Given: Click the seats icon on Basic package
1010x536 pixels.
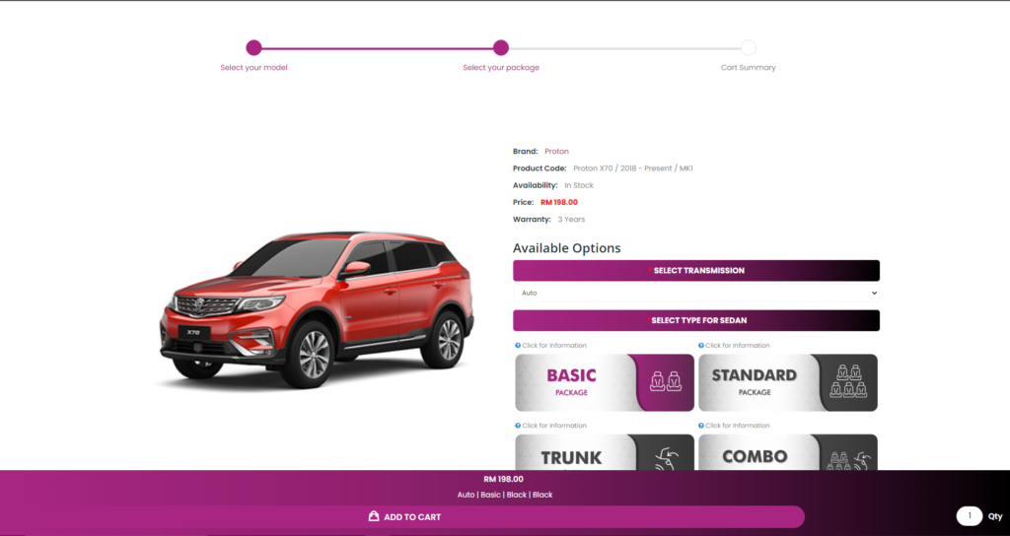Looking at the screenshot, I should [x=666, y=381].
